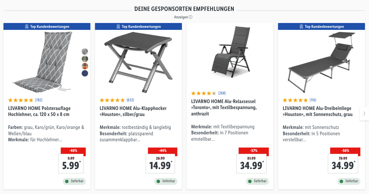This screenshot has height=194, width=369.
Task: View the Alu-Relaxsessel Toronto chair image
Action: (x=230, y=52)
